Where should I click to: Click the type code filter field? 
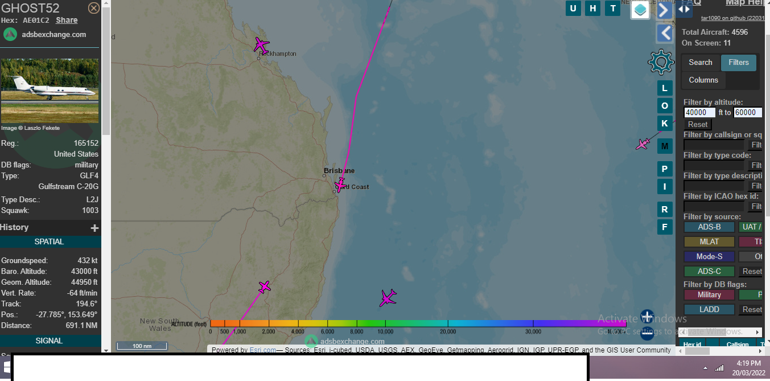(x=714, y=165)
